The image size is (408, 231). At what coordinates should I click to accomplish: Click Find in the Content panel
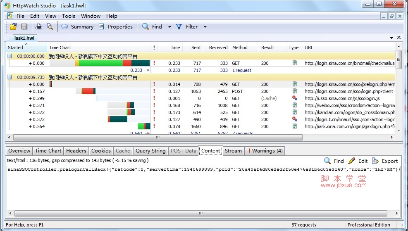(334, 161)
